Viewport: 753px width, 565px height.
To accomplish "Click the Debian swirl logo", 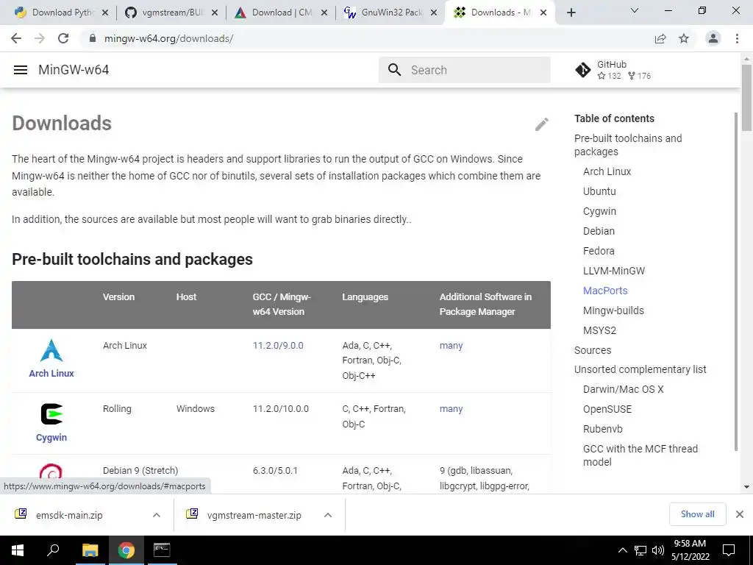I will pos(51,471).
